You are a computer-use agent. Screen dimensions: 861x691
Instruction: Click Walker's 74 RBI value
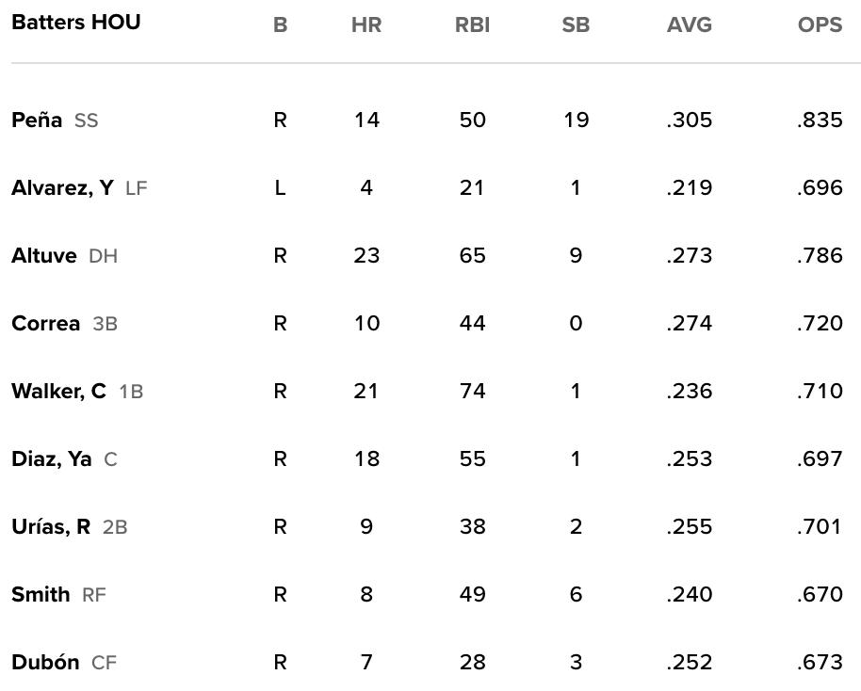[x=472, y=392]
